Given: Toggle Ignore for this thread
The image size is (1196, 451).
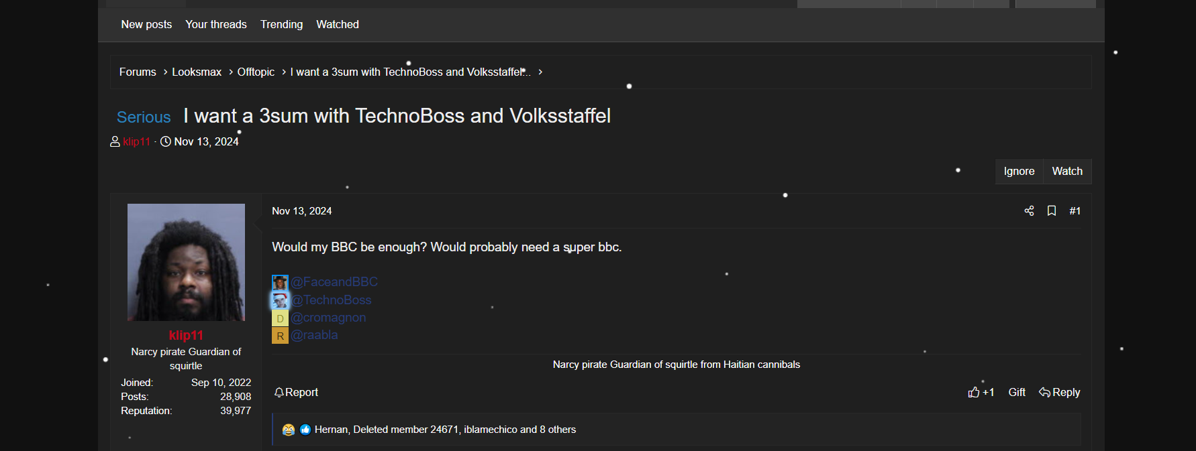Looking at the screenshot, I should pyautogui.click(x=1019, y=172).
